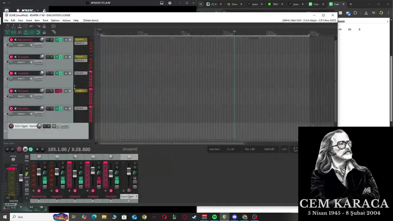Image resolution: width=393 pixels, height=221 pixels.
Task: Click the Record transport button
Action: point(19,149)
